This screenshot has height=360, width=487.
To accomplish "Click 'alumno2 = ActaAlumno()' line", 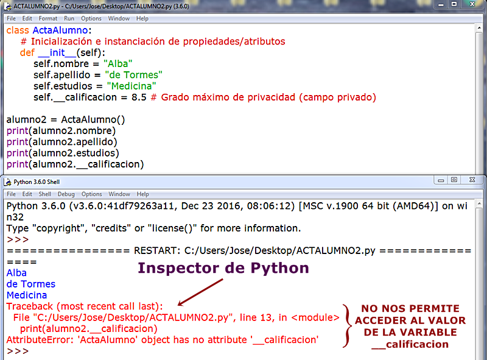I will point(66,119).
